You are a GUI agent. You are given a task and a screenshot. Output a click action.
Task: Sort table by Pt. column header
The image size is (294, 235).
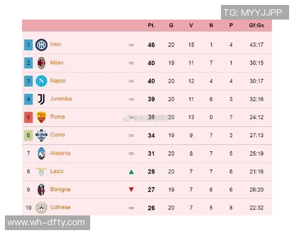[x=151, y=25]
